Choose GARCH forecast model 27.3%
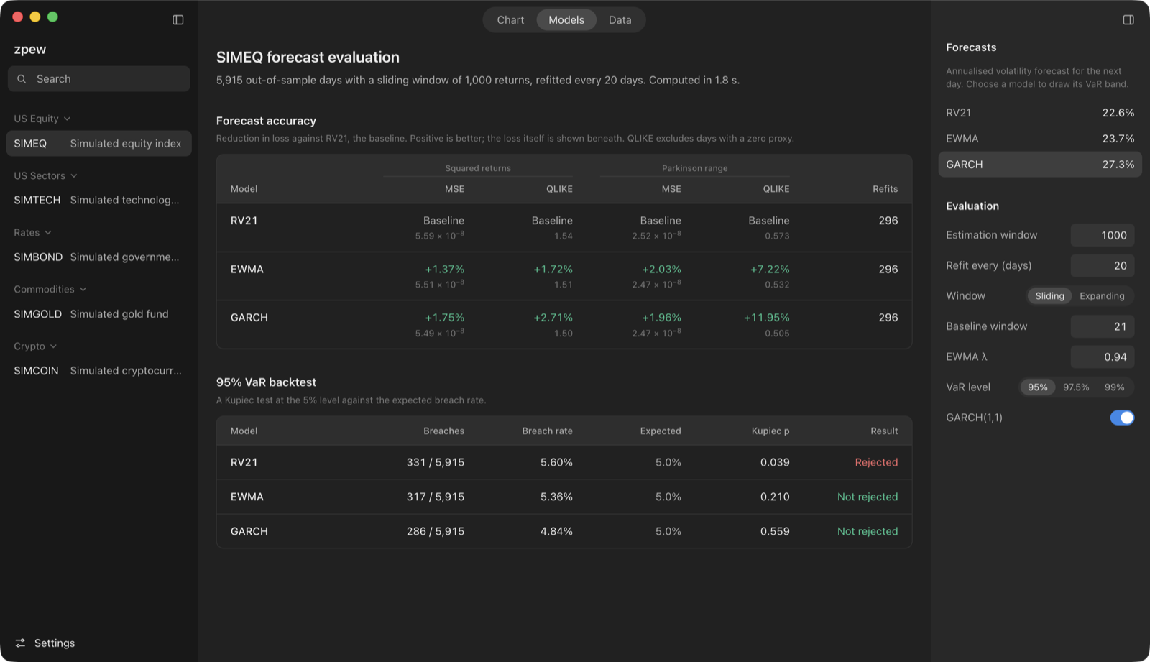This screenshot has height=662, width=1150. pyautogui.click(x=1040, y=165)
